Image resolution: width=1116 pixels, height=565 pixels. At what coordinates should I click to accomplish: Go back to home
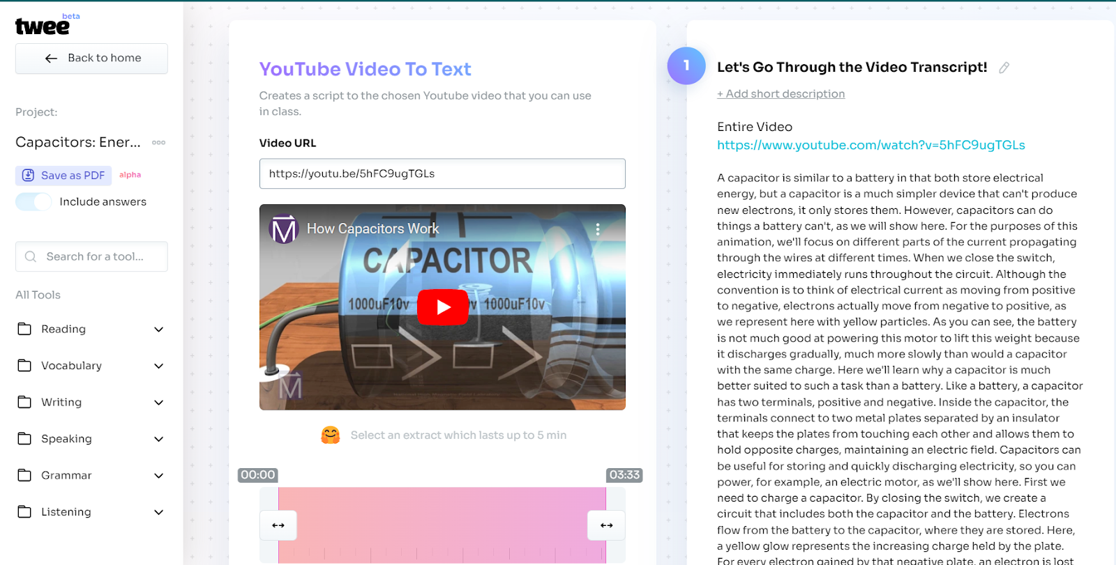click(x=91, y=59)
